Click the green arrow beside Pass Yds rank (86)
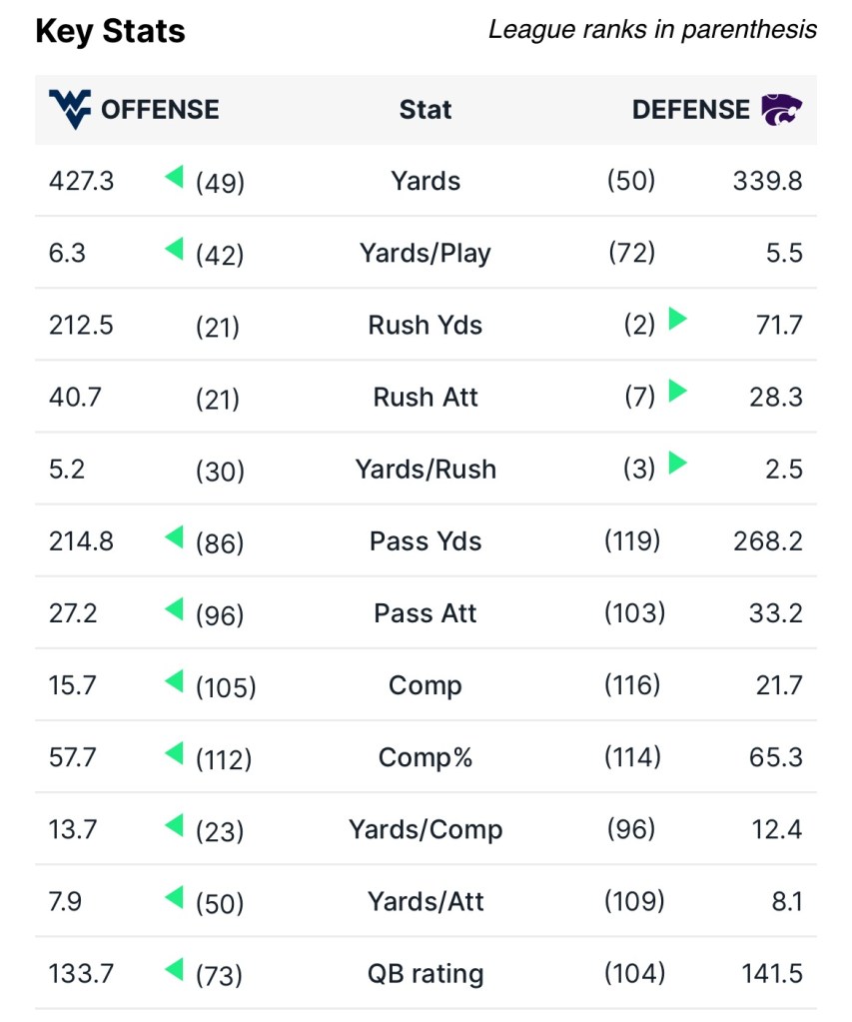This screenshot has width=852, height=1022. (175, 537)
